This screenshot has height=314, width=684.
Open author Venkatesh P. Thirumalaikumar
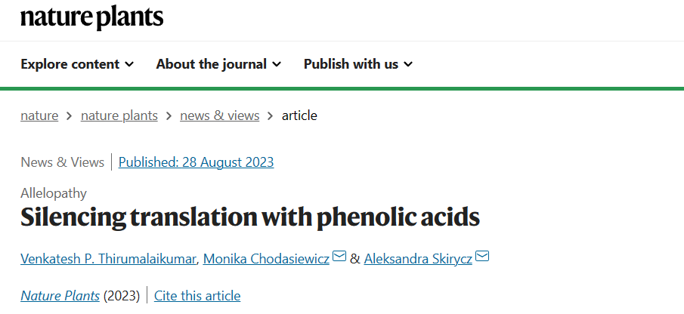pyautogui.click(x=108, y=259)
